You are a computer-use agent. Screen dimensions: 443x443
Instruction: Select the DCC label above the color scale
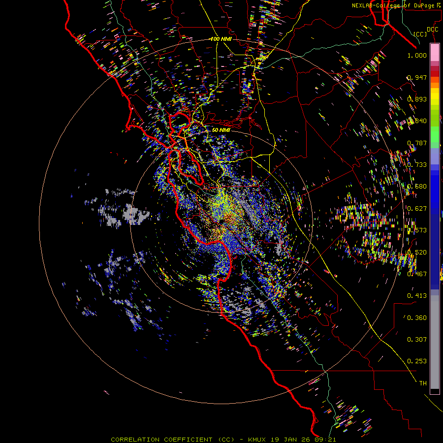pos(432,30)
